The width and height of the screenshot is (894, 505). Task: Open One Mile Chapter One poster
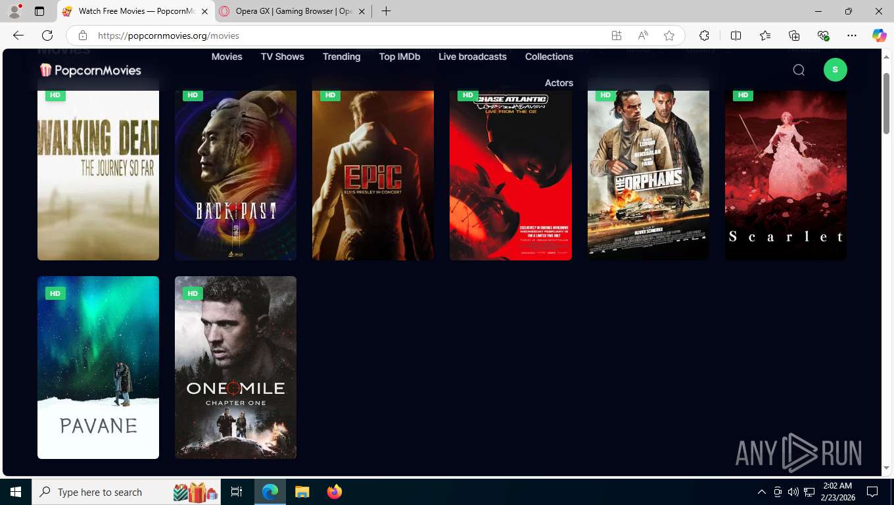[x=235, y=368]
